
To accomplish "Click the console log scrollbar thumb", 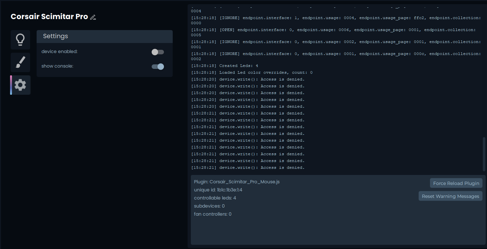I will (484, 154).
